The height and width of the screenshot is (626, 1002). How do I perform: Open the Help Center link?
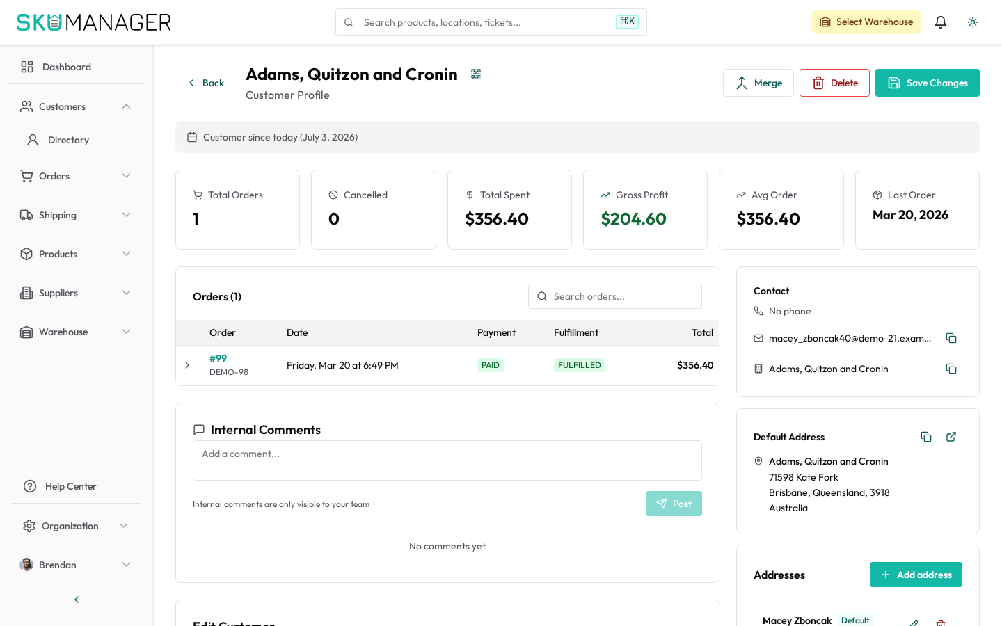pyautogui.click(x=76, y=486)
